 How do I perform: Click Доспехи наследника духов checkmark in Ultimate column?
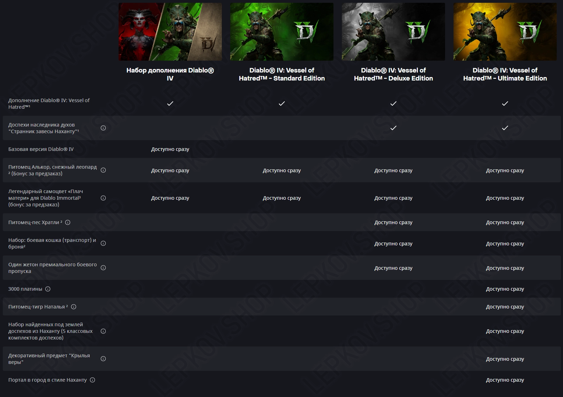[x=505, y=128]
